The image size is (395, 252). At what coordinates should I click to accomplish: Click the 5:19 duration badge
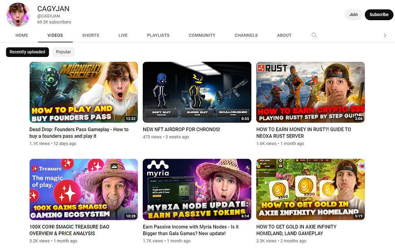tap(359, 216)
